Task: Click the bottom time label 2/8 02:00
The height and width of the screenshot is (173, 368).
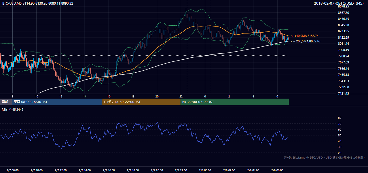Action: (229, 170)
